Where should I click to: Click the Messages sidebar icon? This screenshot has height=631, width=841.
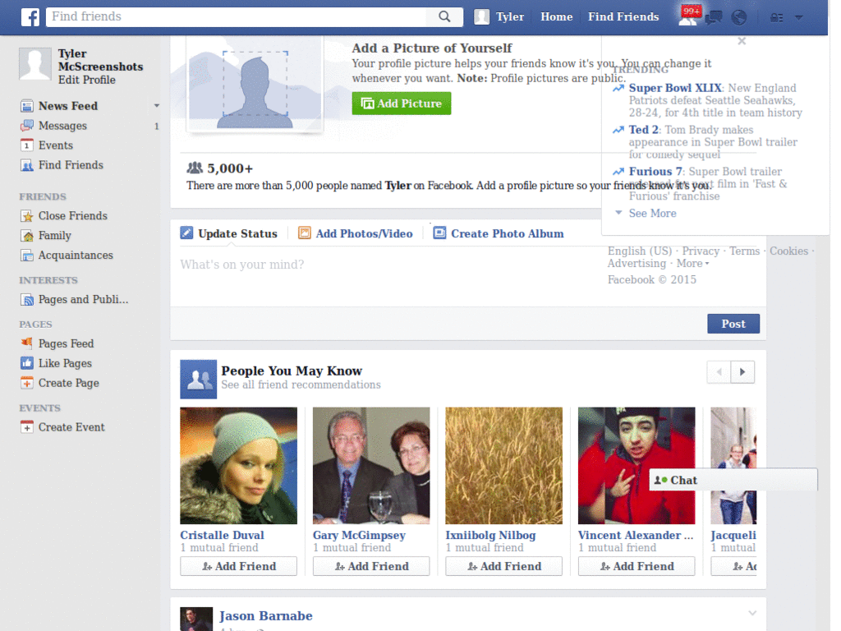point(27,126)
